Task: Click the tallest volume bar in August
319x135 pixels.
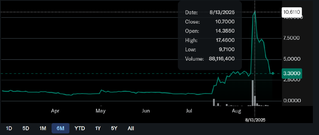Action: pyautogui.click(x=253, y=93)
